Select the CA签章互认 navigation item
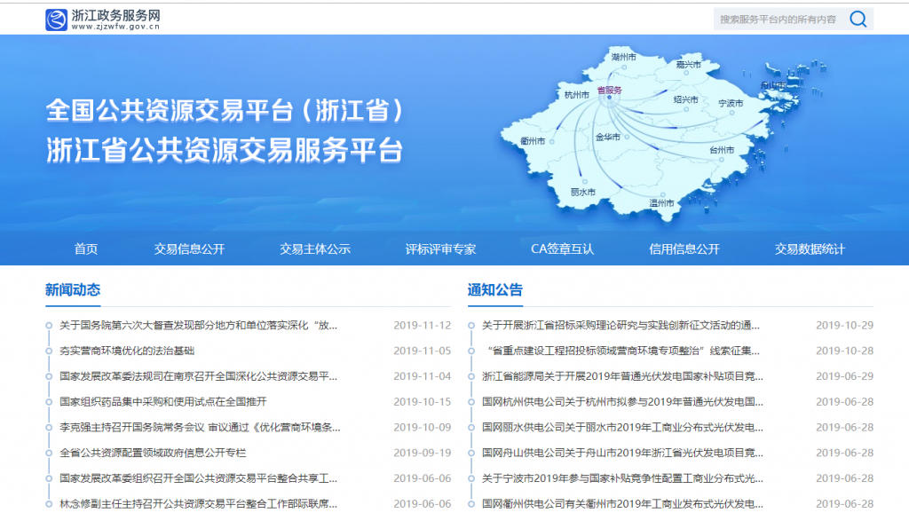 coord(562,249)
